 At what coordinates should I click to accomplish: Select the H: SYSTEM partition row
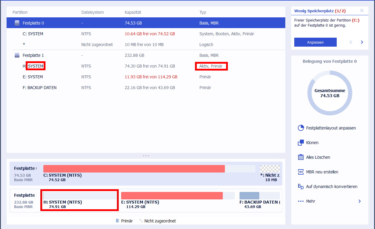(x=146, y=66)
